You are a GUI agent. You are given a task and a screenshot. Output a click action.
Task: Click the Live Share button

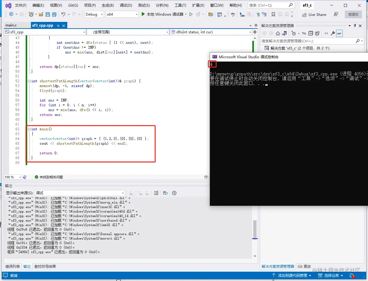coord(314,14)
